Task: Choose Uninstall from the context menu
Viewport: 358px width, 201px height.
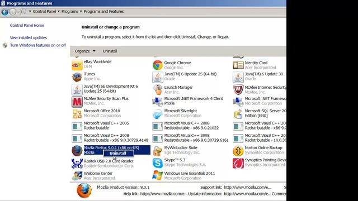Action: 118,154
